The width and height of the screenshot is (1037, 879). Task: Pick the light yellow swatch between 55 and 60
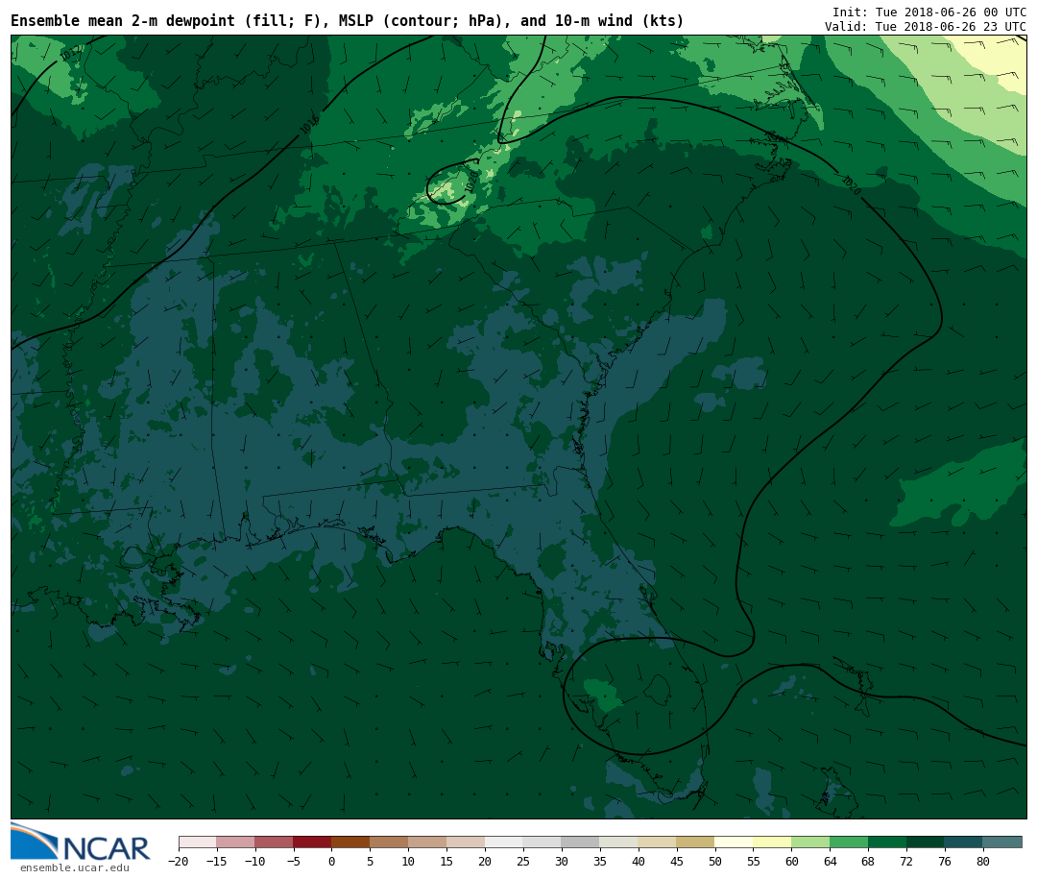click(772, 842)
